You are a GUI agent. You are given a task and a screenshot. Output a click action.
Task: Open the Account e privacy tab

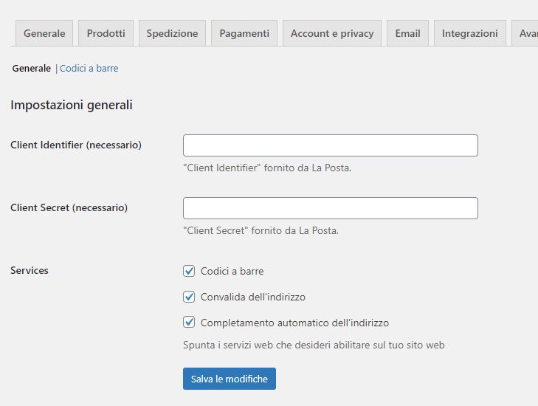click(331, 33)
